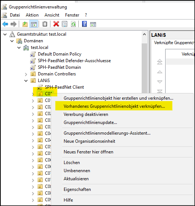Click the tree pane vertical scrollbar
Viewport: 195px width, 206px height.
click(144, 68)
